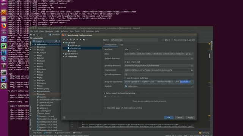Uncheck Run after build
Screen dimensions: 243x136
coord(125,62)
